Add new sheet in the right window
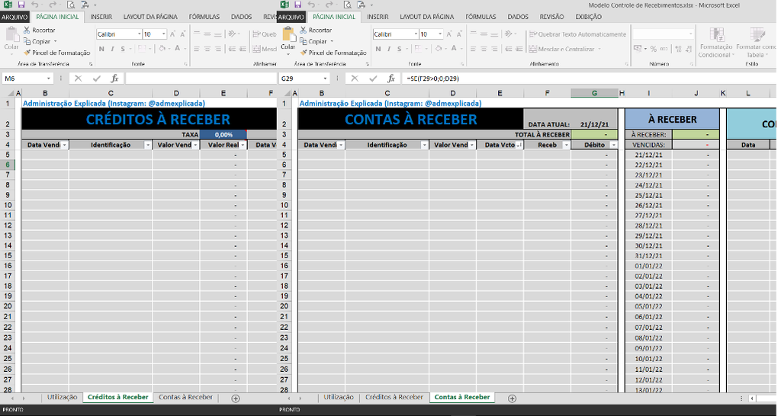Image resolution: width=781 pixels, height=416 pixels. (x=512, y=398)
